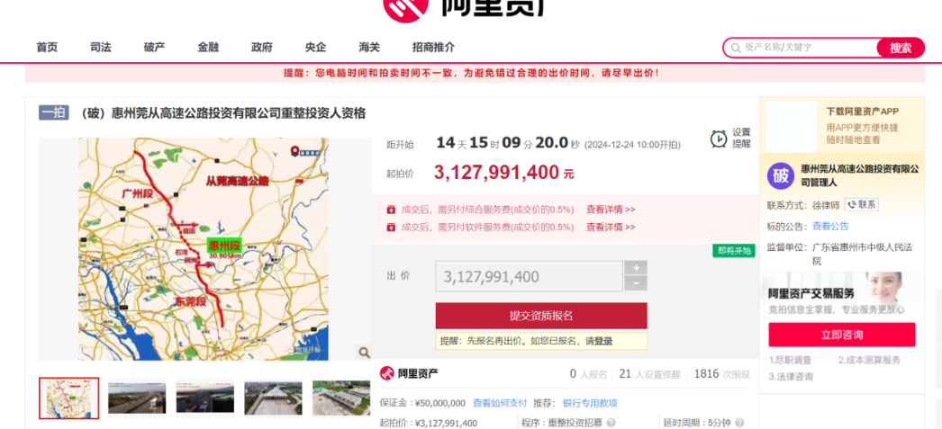This screenshot has width=942, height=429.
Task: Click the 登录 link in the reminder
Action: (x=603, y=342)
